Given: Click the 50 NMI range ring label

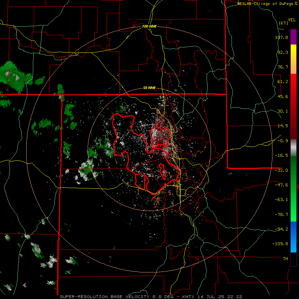Looking at the screenshot, I should (149, 88).
